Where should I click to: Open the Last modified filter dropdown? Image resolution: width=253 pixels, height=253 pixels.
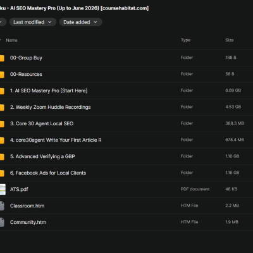(x=33, y=22)
